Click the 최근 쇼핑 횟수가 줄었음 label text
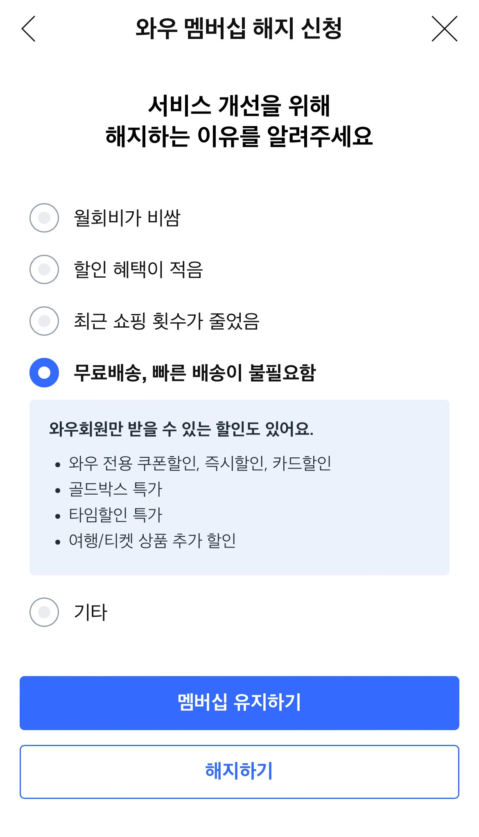The width and height of the screenshot is (479, 837). [167, 321]
